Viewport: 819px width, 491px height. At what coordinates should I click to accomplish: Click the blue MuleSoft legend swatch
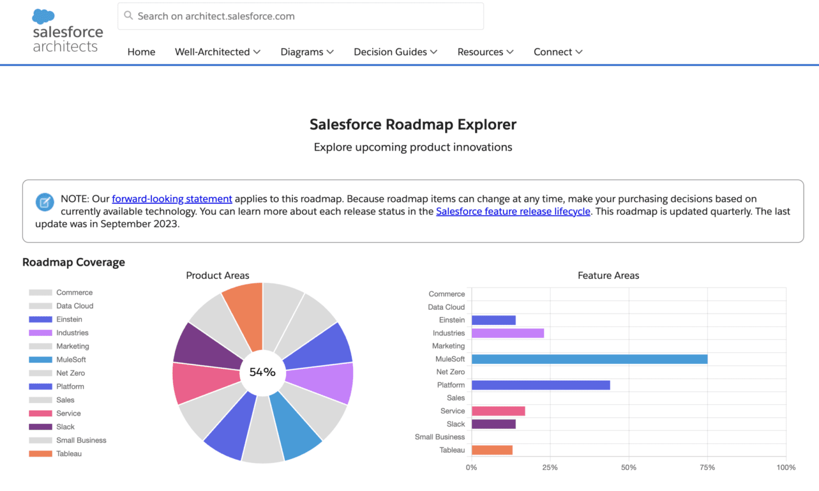(x=39, y=359)
